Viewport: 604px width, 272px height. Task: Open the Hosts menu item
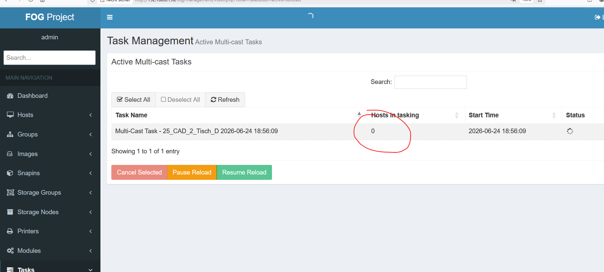(x=50, y=115)
